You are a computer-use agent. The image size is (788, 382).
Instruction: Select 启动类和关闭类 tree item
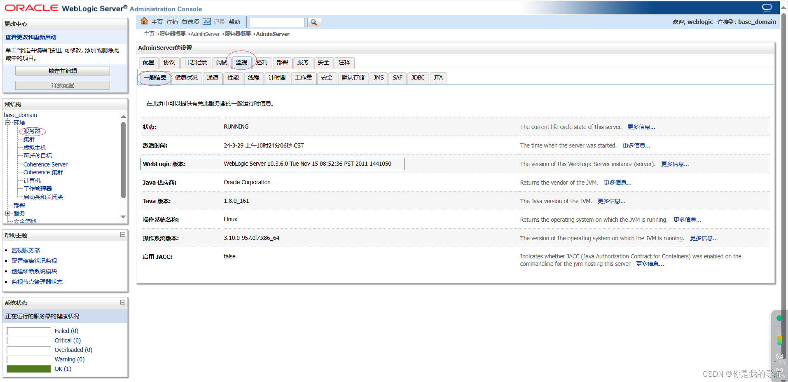coord(43,197)
